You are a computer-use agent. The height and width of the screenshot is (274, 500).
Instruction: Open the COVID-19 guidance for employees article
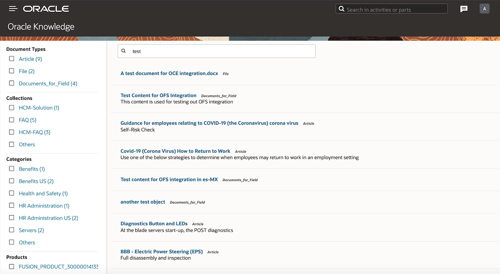coord(209,123)
